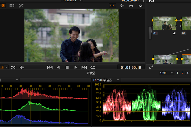Toggle loop playback
The height and width of the screenshot is (127, 191).
[x=93, y=67]
